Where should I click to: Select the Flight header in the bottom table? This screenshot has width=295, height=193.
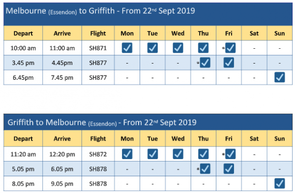(x=98, y=139)
